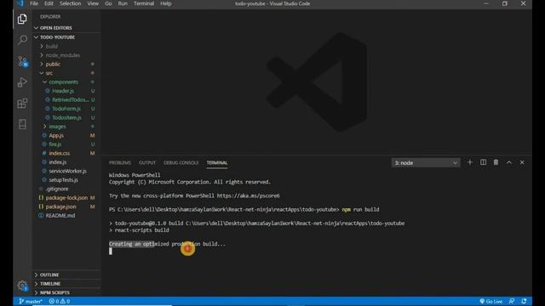Expand the public folder
The image size is (545, 306).
click(53, 65)
